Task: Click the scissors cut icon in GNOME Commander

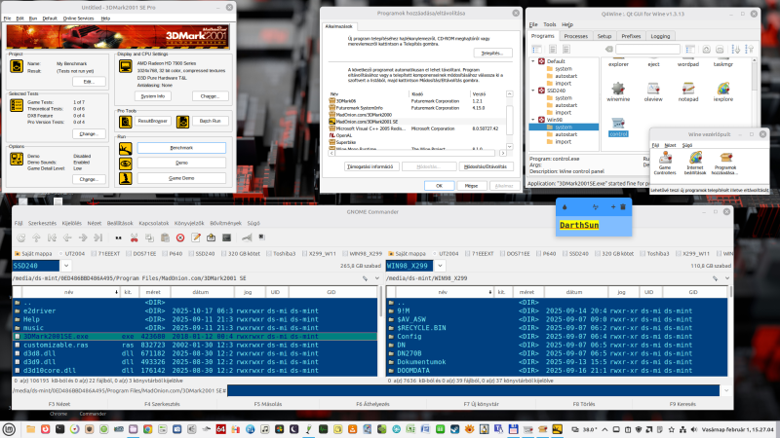Action: [134, 237]
